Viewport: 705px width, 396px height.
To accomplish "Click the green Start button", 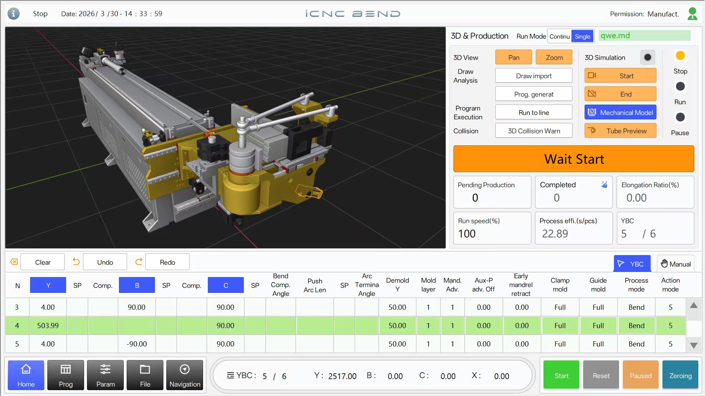I will [561, 375].
